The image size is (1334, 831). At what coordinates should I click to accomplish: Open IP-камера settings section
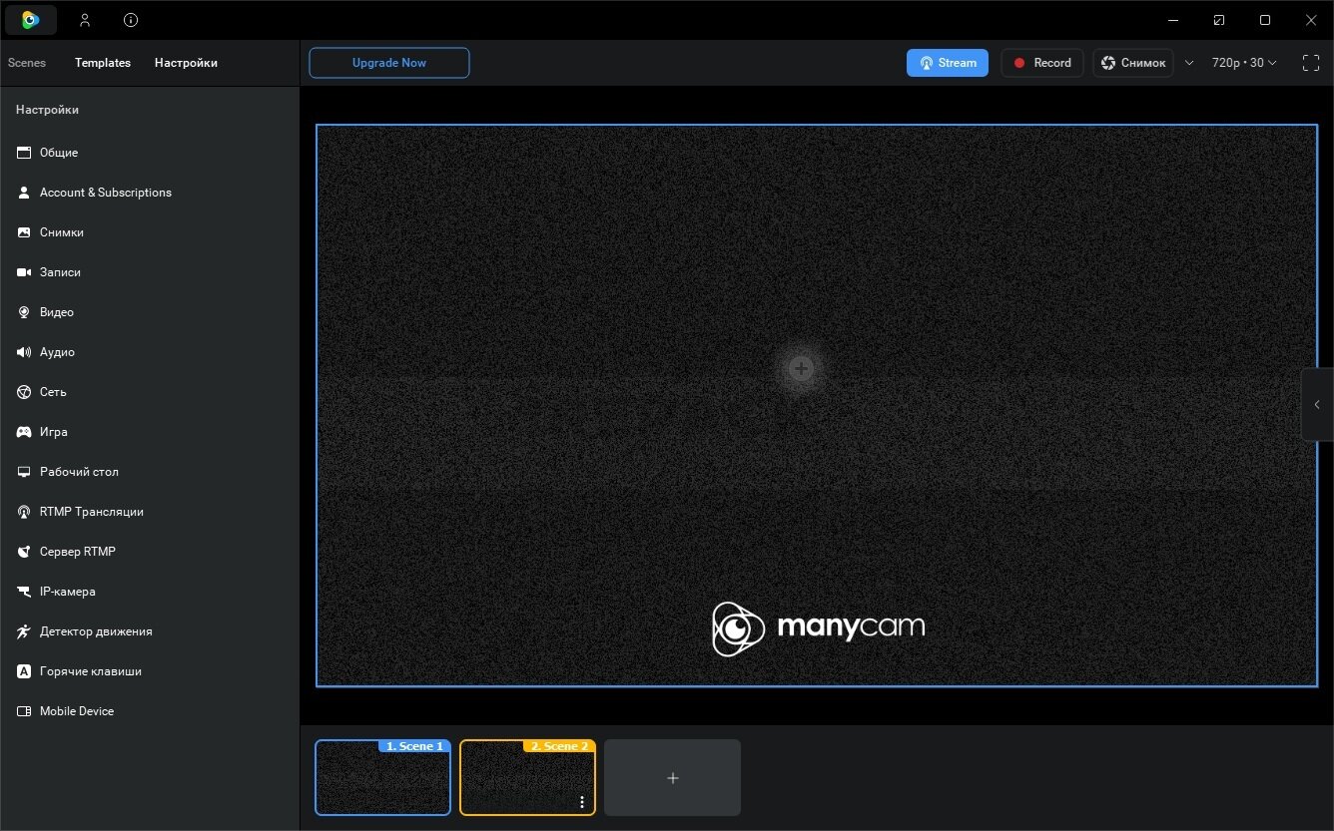(150, 592)
